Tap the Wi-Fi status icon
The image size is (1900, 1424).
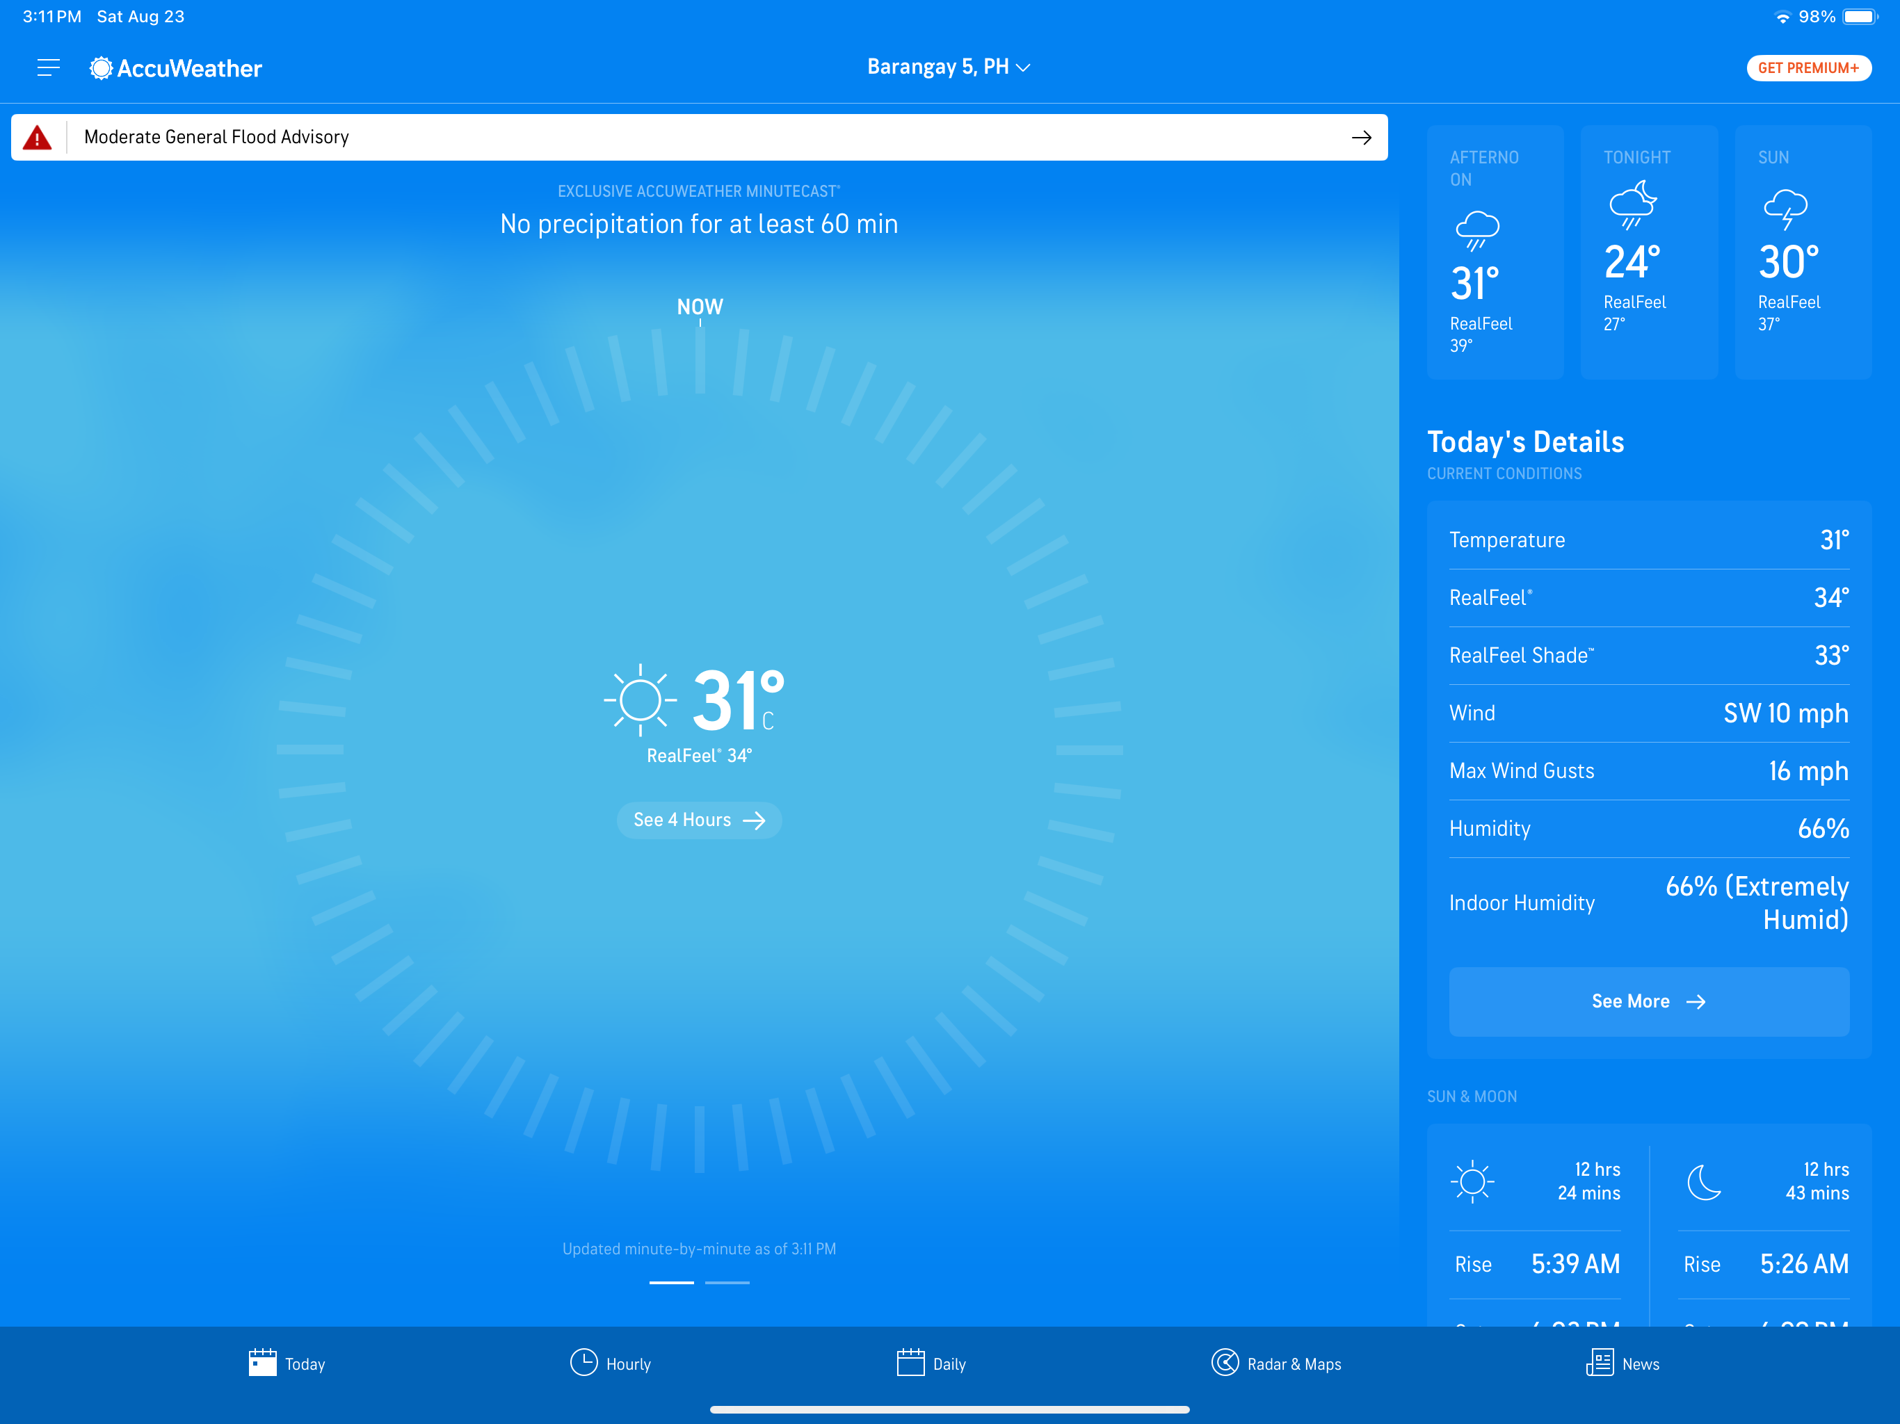(x=1783, y=17)
